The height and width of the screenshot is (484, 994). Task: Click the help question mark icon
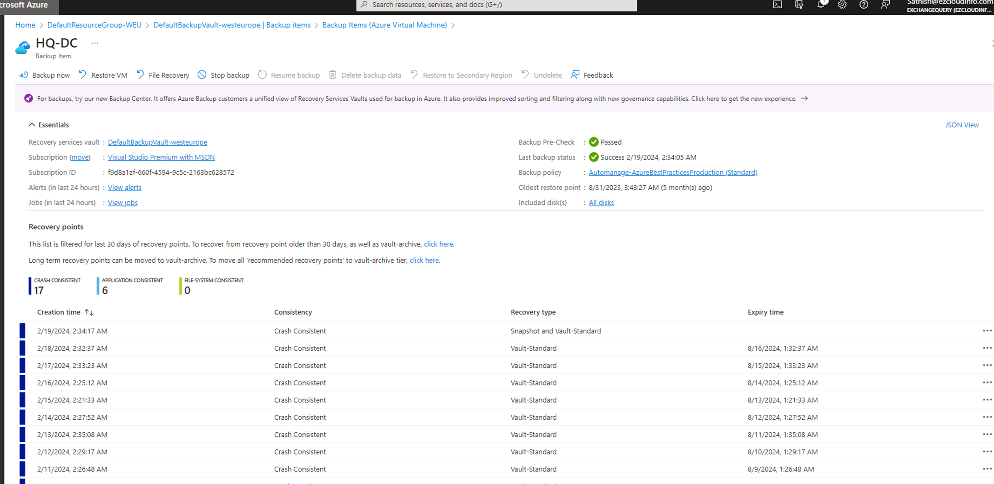click(864, 4)
